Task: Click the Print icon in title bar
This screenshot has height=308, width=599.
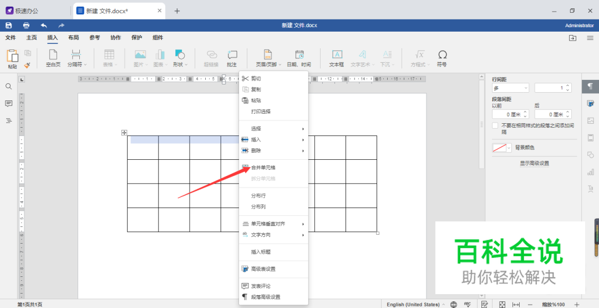Action: coord(26,26)
